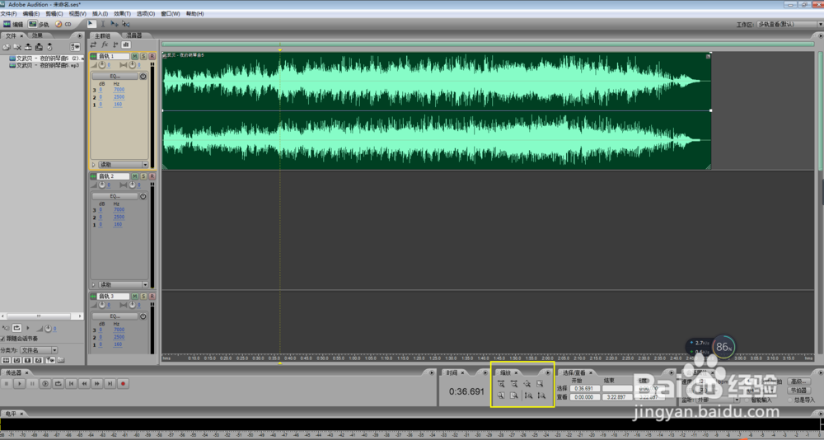The height and width of the screenshot is (440, 824).
Task: Stop playback with transport Stop button
Action: pyautogui.click(x=7, y=384)
